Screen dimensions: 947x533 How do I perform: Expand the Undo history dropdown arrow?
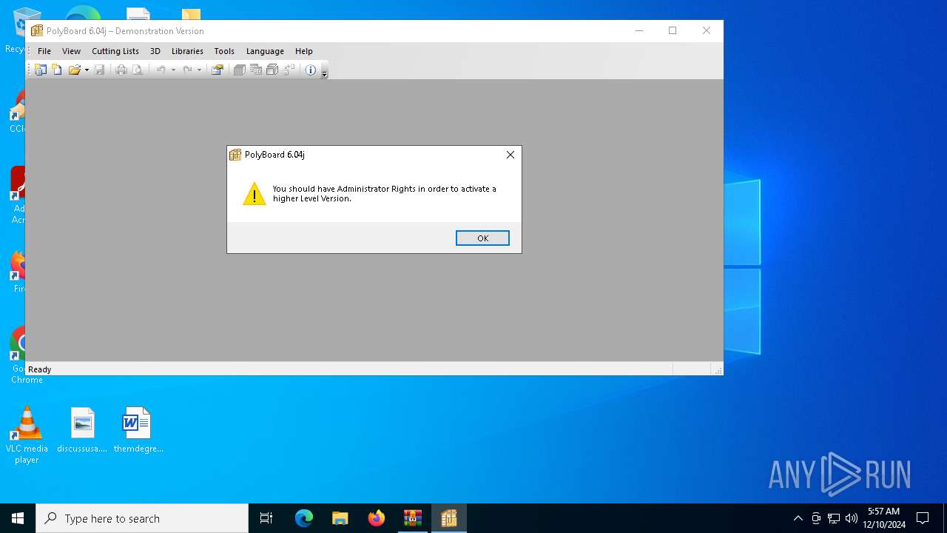click(x=173, y=70)
